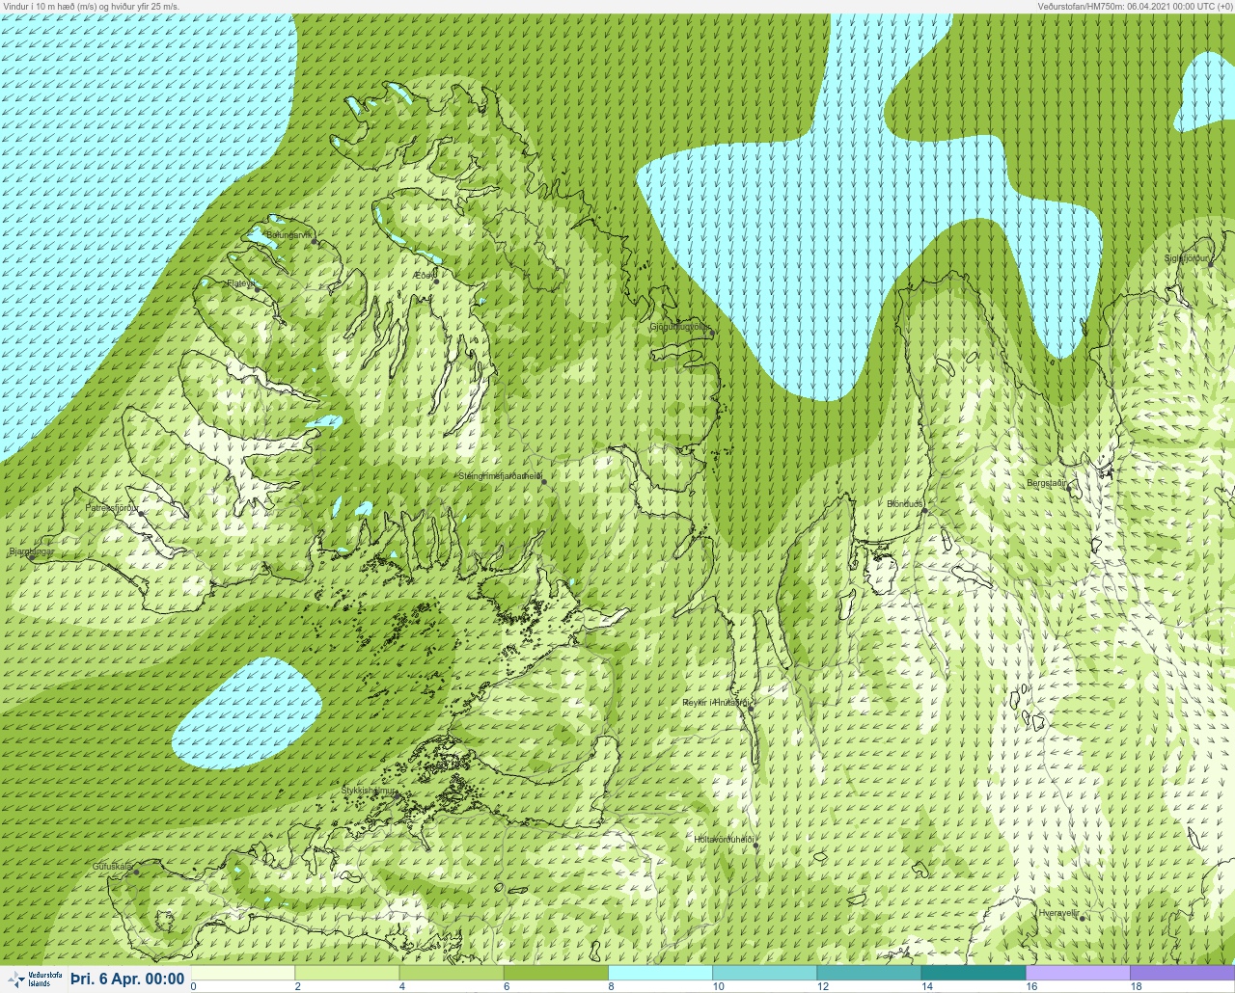
Task: Select the 16–18 m/s lavender legend swatch
Action: (x=1078, y=973)
